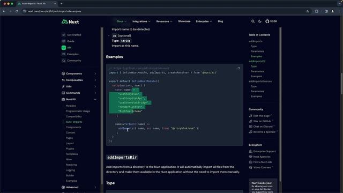Click the Auto-imports browser tab
The height and width of the screenshot is (193, 343).
[36, 4]
